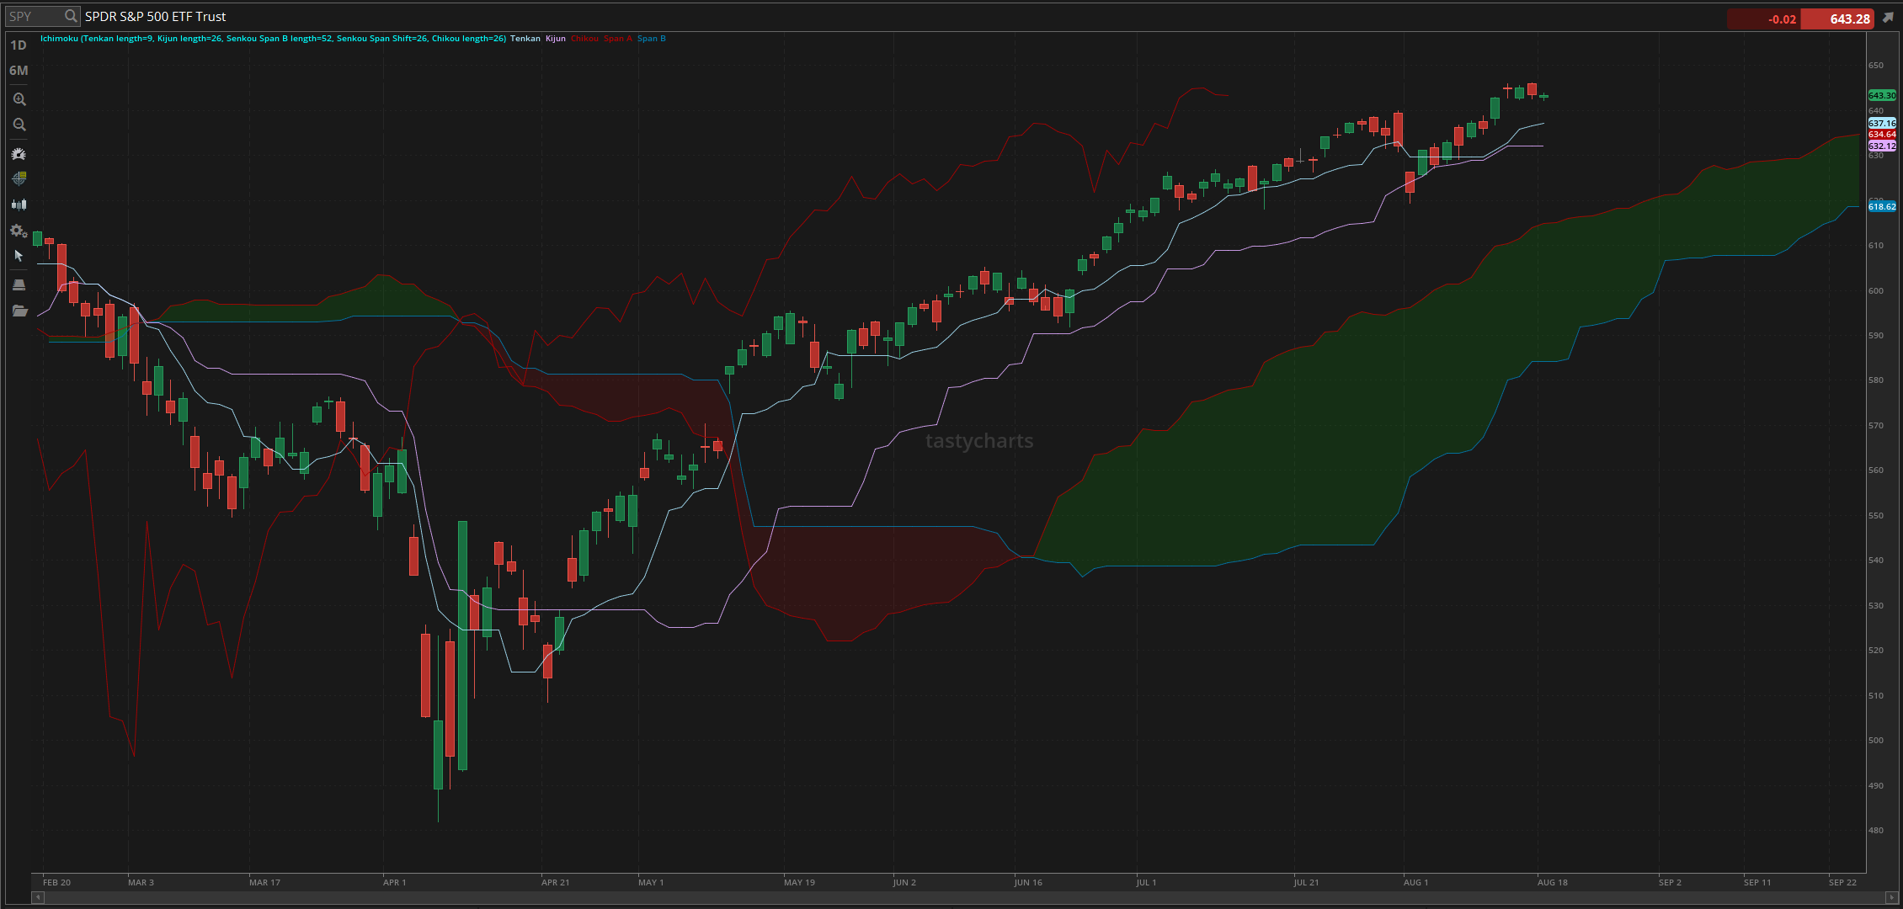
Task: Click the save drive icon
Action: (x=19, y=284)
